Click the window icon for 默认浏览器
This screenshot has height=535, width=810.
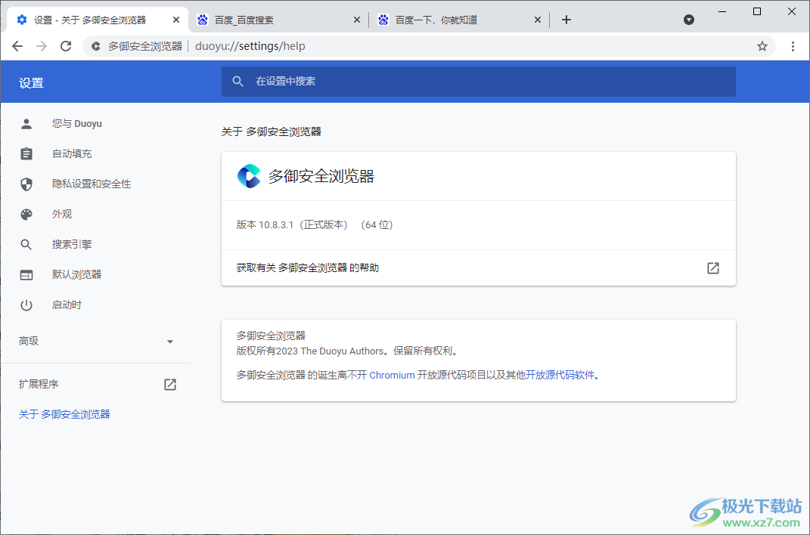click(x=26, y=275)
